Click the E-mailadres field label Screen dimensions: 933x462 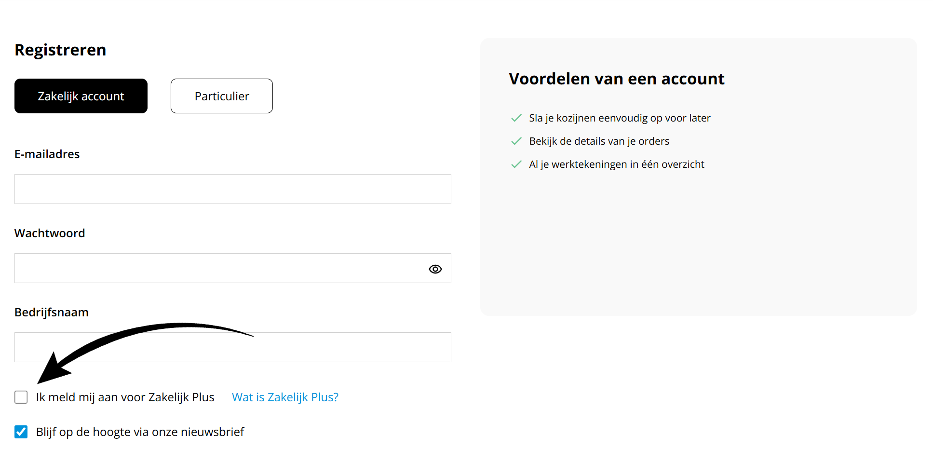pyautogui.click(x=47, y=154)
